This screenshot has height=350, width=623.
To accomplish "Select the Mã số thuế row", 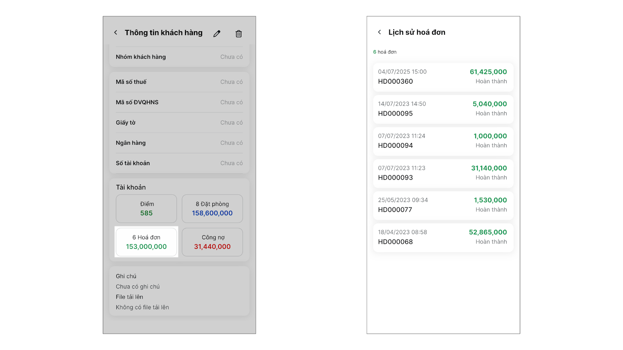I will point(179,82).
